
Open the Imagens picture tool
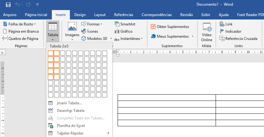[72, 31]
